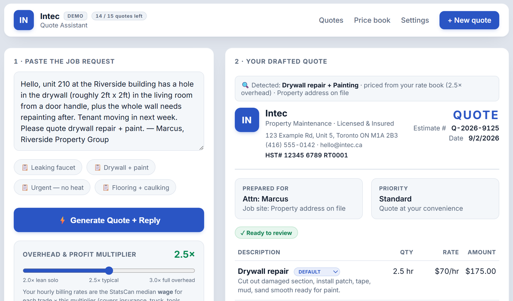The image size is (513, 301).
Task: Use the Leaking faucet sample request
Action: [x=48, y=167]
